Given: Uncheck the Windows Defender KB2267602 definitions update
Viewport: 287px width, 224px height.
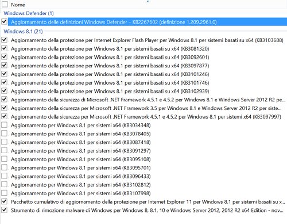Looking at the screenshot, I should coord(5,21).
